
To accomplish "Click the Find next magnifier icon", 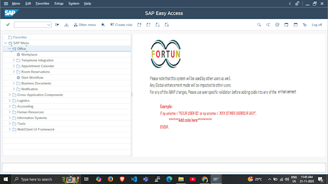I will click(x=268, y=25).
